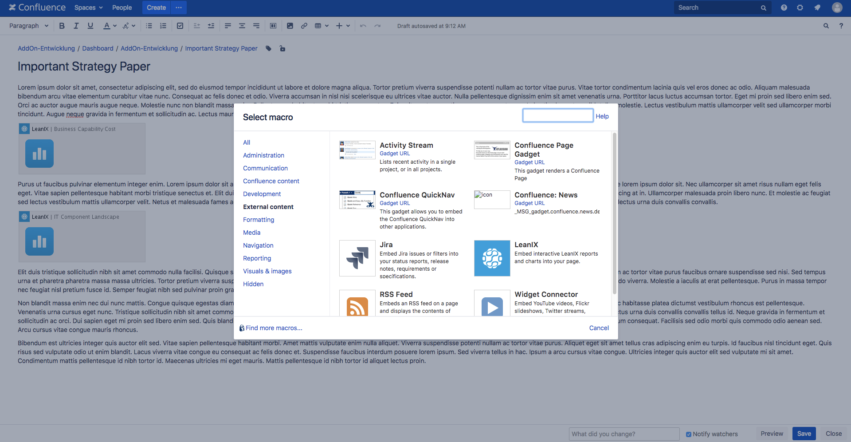The width and height of the screenshot is (851, 442).
Task: Toggle bold formatting in editor toolbar
Action: (62, 26)
